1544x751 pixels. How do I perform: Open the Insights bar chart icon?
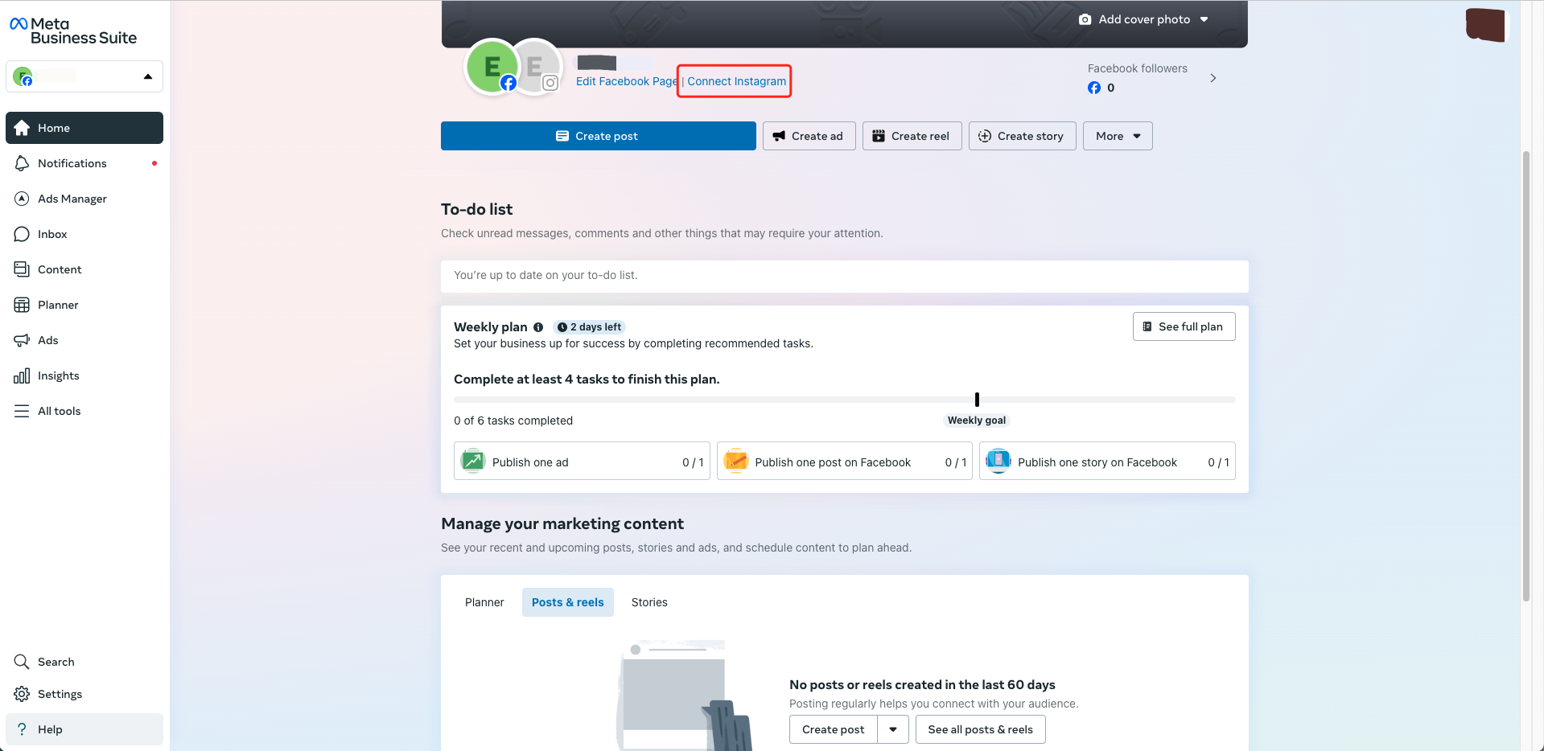(x=22, y=375)
